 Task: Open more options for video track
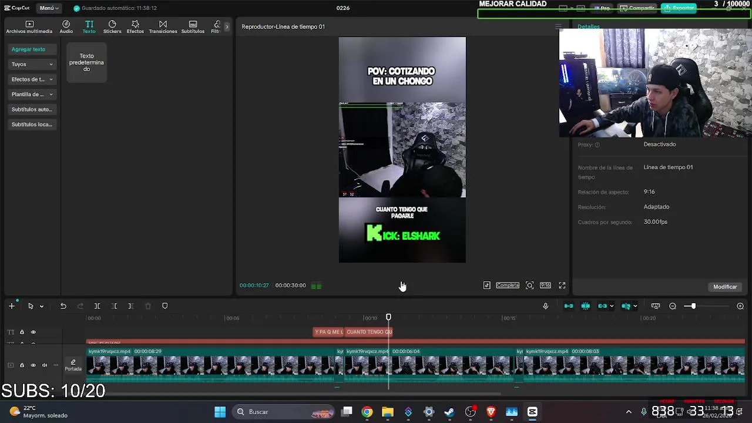click(55, 365)
